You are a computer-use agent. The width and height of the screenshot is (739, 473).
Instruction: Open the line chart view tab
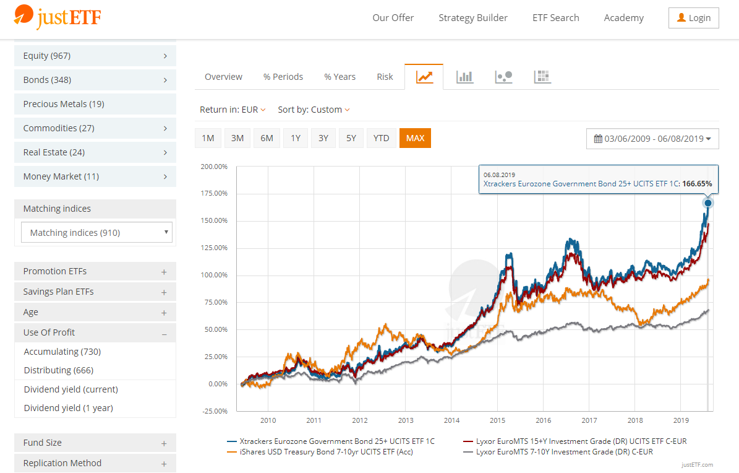pyautogui.click(x=424, y=77)
